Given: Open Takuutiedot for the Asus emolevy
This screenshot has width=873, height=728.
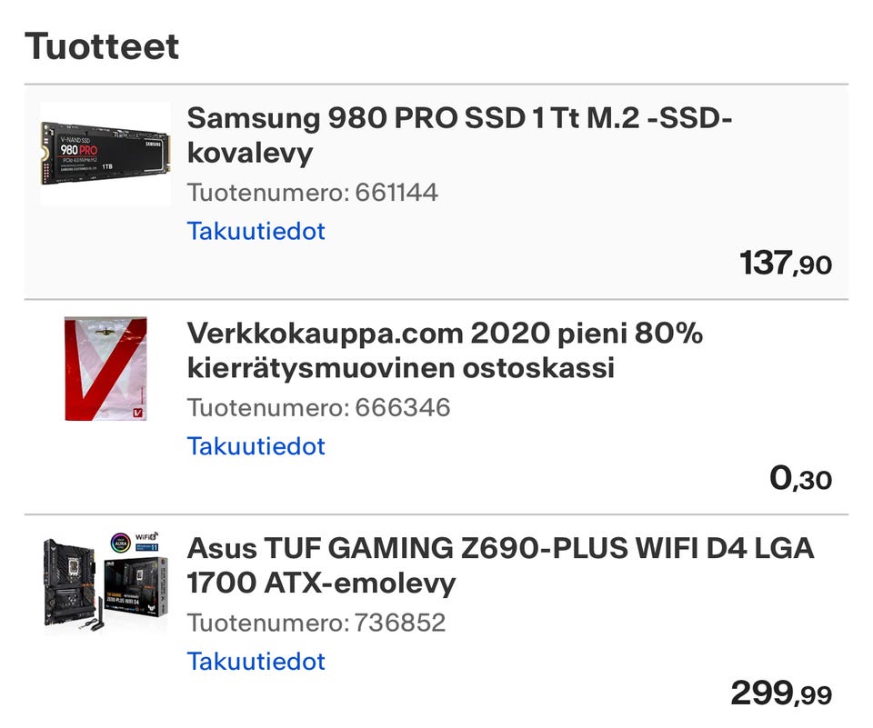Looking at the screenshot, I should click(256, 662).
